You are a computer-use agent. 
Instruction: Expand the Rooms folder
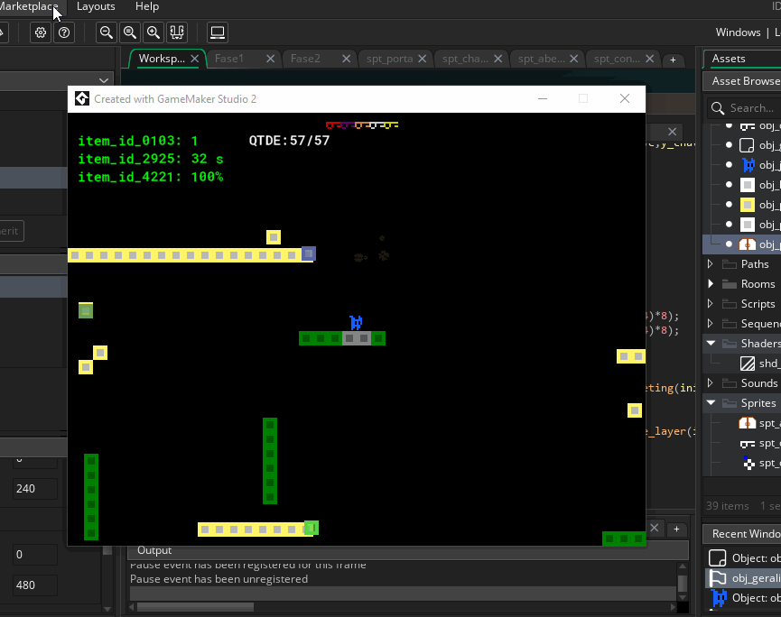pos(711,284)
